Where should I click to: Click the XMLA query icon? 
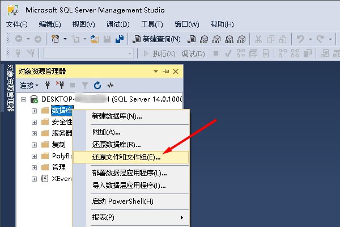click(229, 39)
